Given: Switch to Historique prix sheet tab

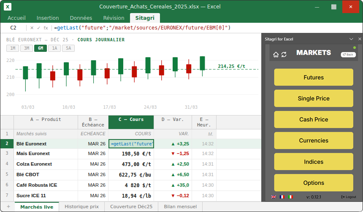Looking at the screenshot, I should point(82,207).
